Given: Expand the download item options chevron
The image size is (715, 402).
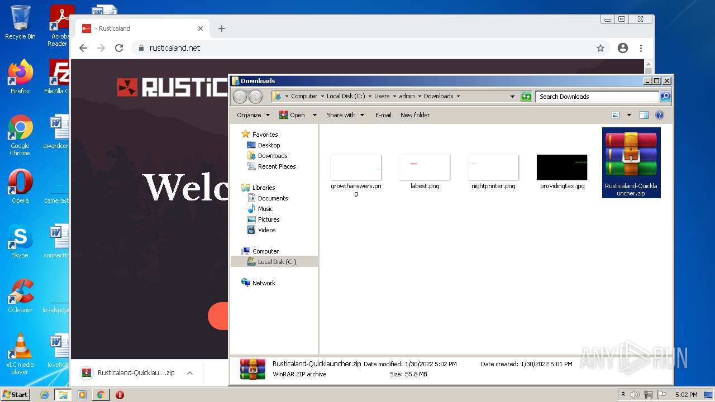Looking at the screenshot, I should coord(190,373).
